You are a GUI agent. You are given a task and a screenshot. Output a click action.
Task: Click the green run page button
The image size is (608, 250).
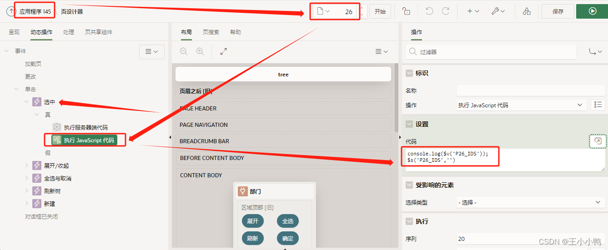[x=592, y=11]
